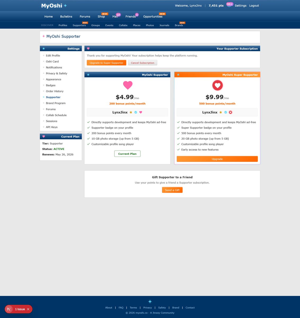Open Events in the Discover bar
300x318 pixels.
point(109,25)
